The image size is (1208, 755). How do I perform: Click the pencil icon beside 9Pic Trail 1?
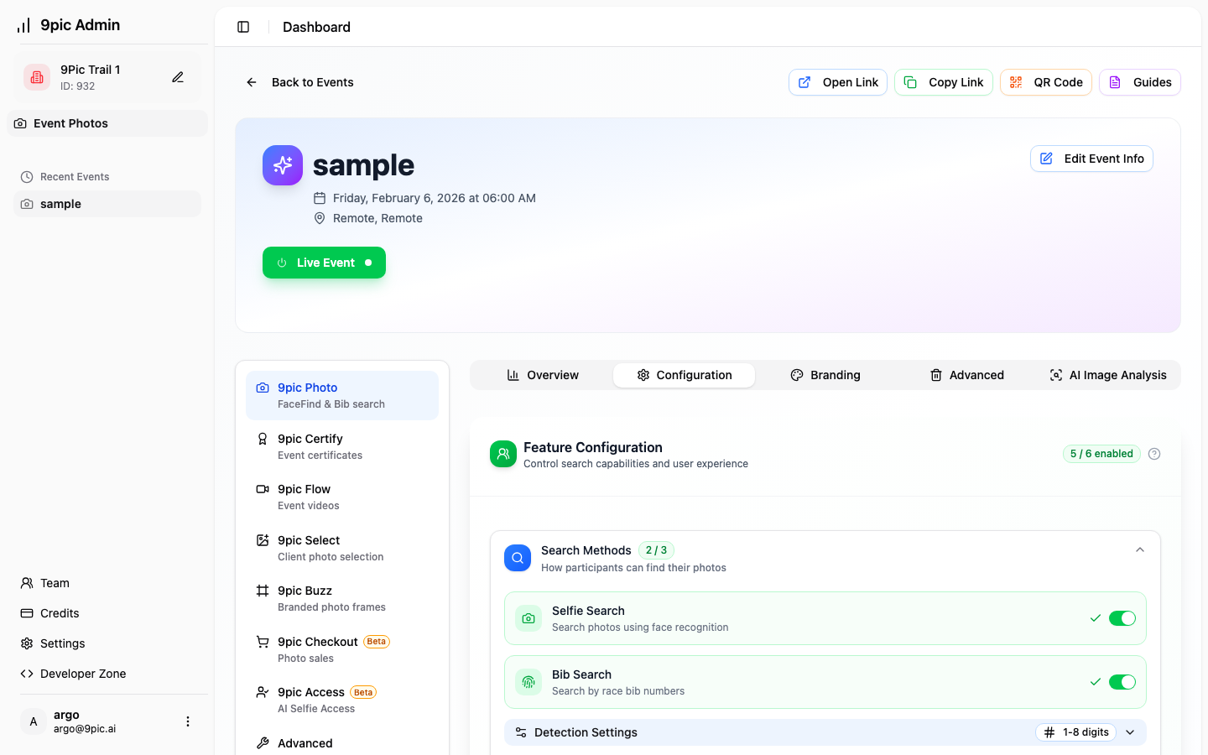[178, 77]
